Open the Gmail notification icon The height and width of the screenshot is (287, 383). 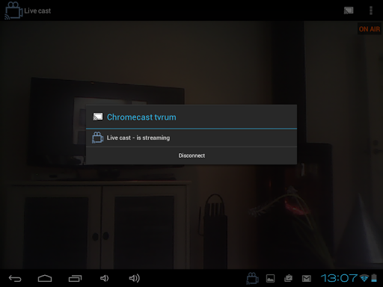coord(307,279)
